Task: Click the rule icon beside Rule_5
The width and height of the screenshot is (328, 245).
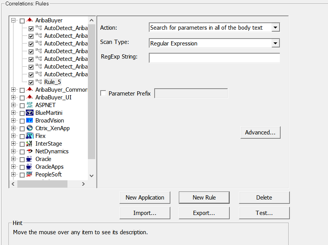Action: click(x=39, y=81)
